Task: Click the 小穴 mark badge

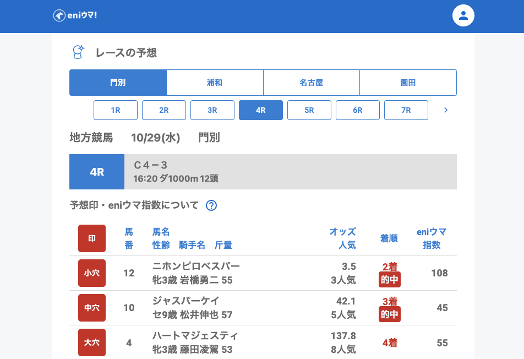Action: [x=92, y=273]
